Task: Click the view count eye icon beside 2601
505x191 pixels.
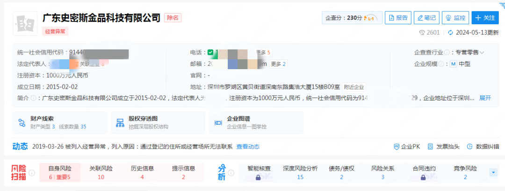Action: point(422,33)
